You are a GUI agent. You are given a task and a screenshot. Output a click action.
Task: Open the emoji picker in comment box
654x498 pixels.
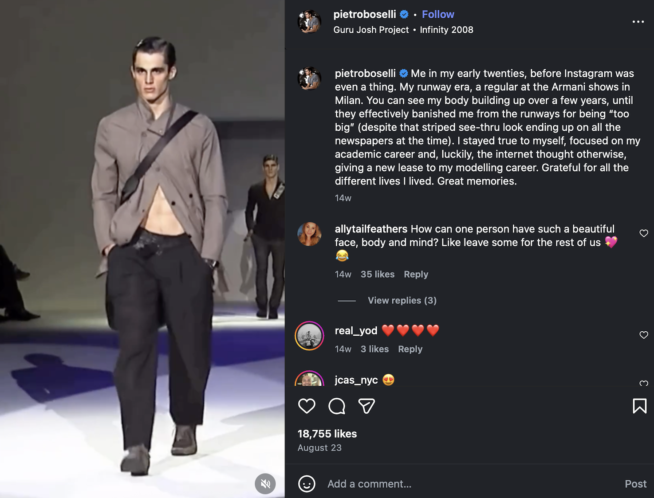tap(307, 484)
